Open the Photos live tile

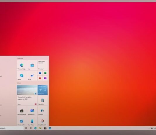pos(27,90)
